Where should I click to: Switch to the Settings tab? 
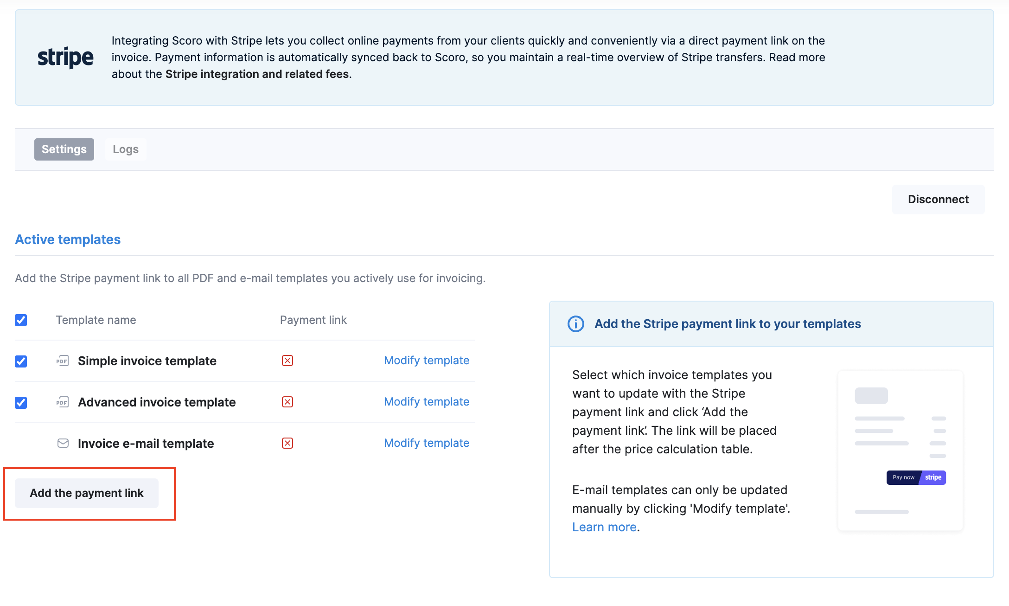(64, 149)
